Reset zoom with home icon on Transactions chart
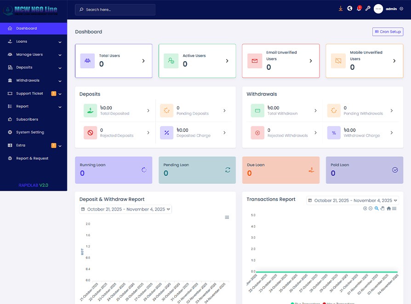 pos(388,208)
